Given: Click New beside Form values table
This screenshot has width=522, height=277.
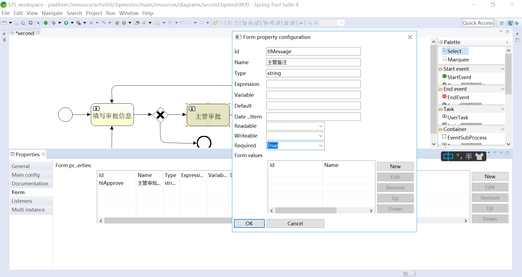Looking at the screenshot, I should pos(395,166).
